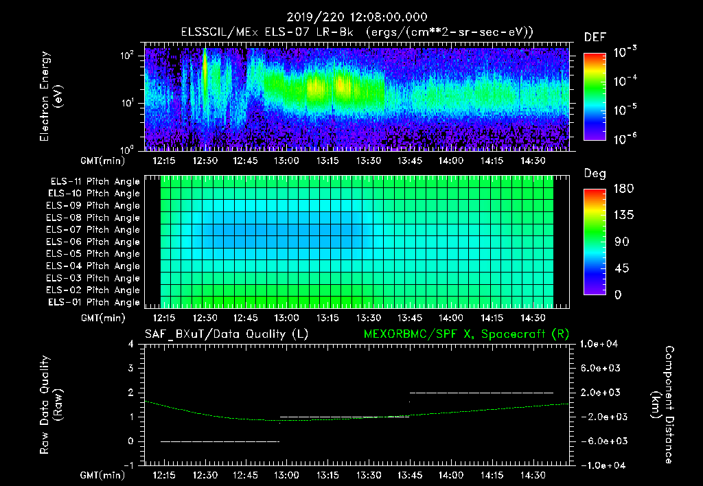
Task: Select the ELS-05 Pitch Angle row label
Action: [x=93, y=254]
